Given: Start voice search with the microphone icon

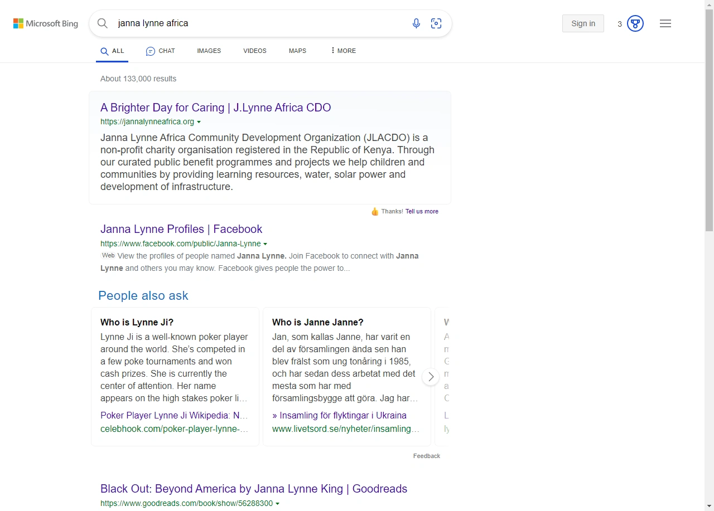Looking at the screenshot, I should click(x=416, y=23).
